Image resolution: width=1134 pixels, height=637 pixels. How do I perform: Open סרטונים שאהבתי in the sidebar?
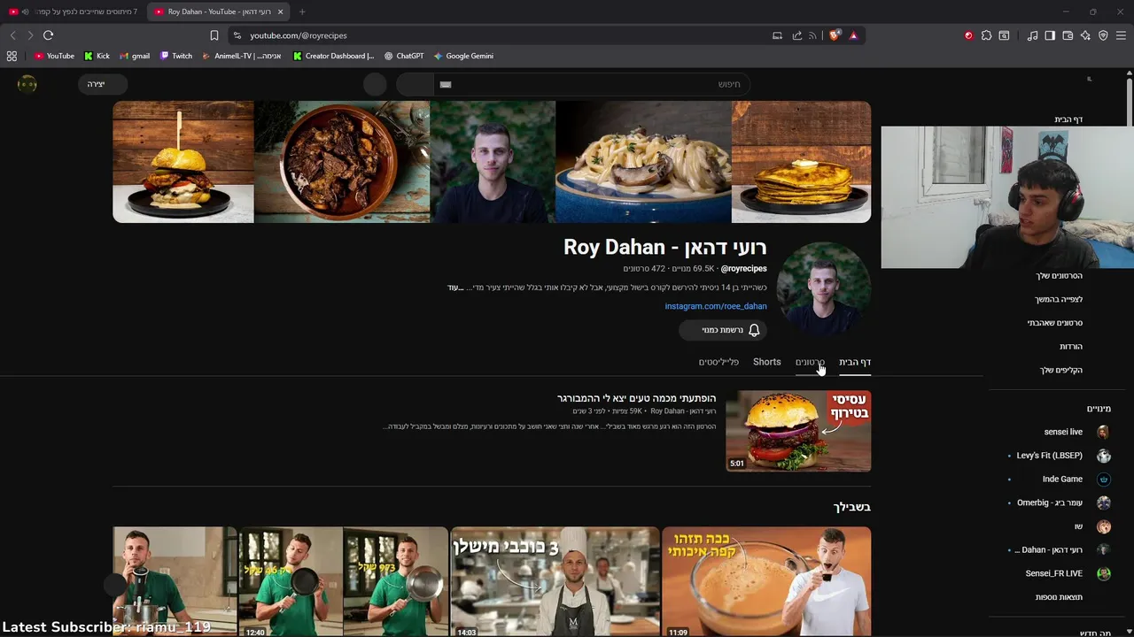[x=1055, y=323]
